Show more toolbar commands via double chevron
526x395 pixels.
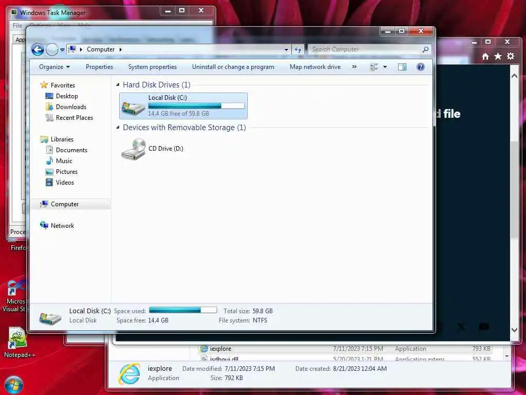354,67
